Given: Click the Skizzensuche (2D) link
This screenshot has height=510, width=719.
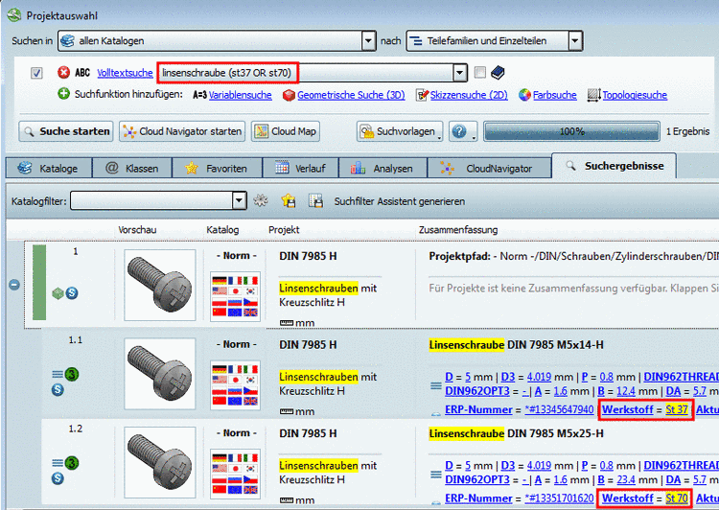Looking at the screenshot, I should 469,95.
